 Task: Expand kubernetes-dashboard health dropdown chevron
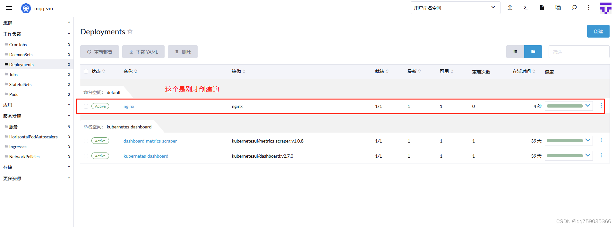point(588,155)
